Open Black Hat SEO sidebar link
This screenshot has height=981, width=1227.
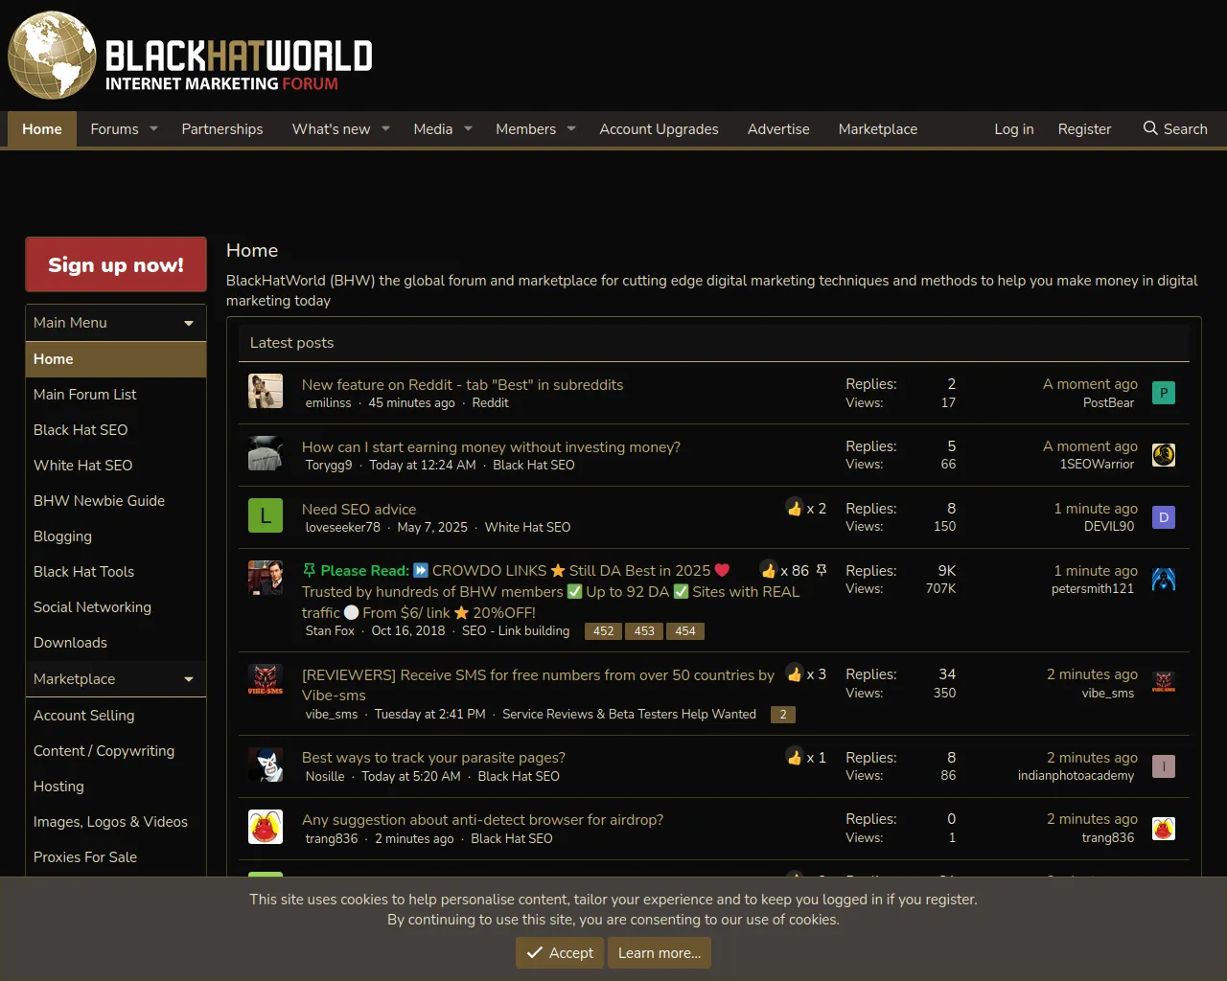tap(116, 430)
